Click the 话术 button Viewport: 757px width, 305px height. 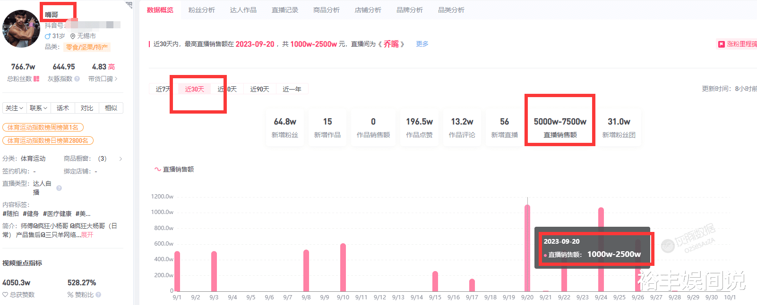(x=63, y=108)
